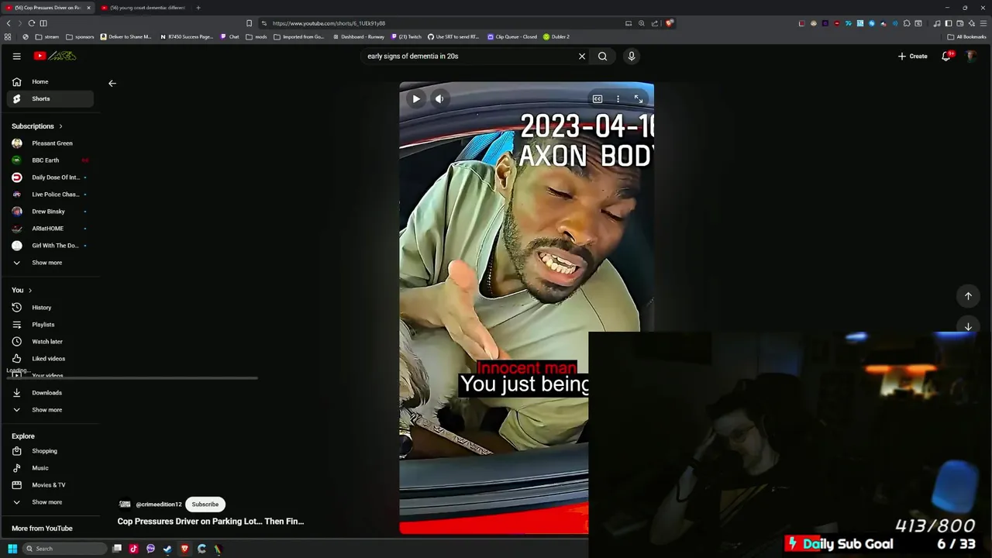Enter fullscreen on the Shorts player
This screenshot has width=992, height=558.
tap(638, 98)
